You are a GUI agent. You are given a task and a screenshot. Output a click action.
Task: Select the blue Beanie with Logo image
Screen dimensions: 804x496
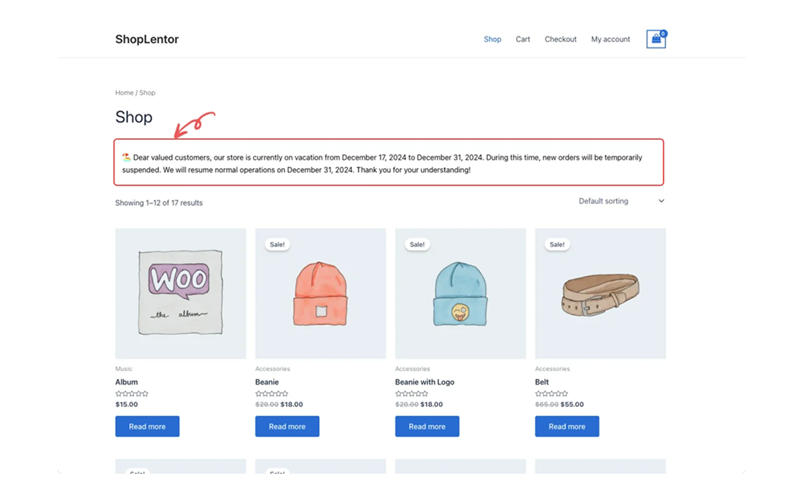click(x=460, y=293)
